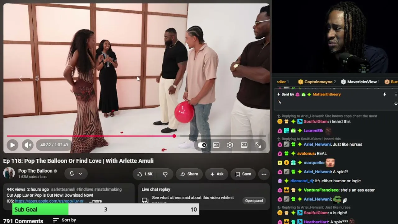Click SoulfulGlam's name on 'i heard this'
Viewport: 398px width, 224px height.
[x=316, y=122]
